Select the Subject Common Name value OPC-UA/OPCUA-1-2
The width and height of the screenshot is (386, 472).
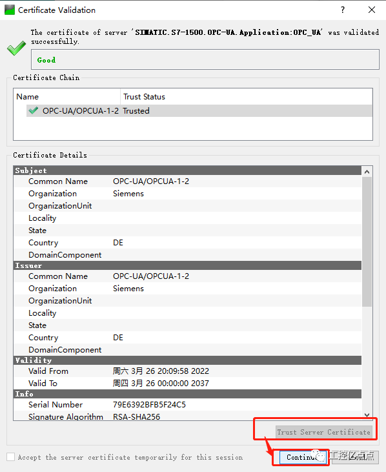151,181
